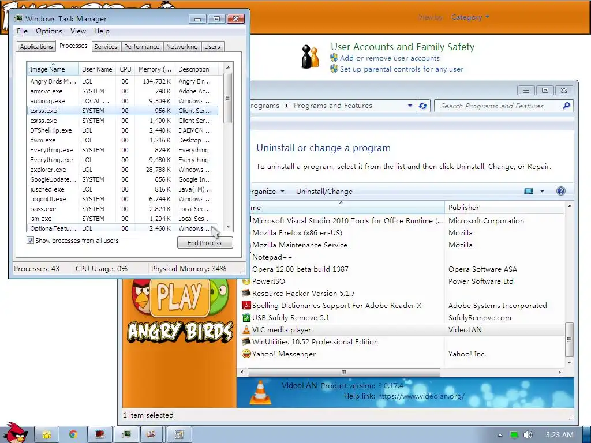Click the Adobe Reader spelling dictionaries icon
This screenshot has width=591, height=443.
[x=246, y=306]
